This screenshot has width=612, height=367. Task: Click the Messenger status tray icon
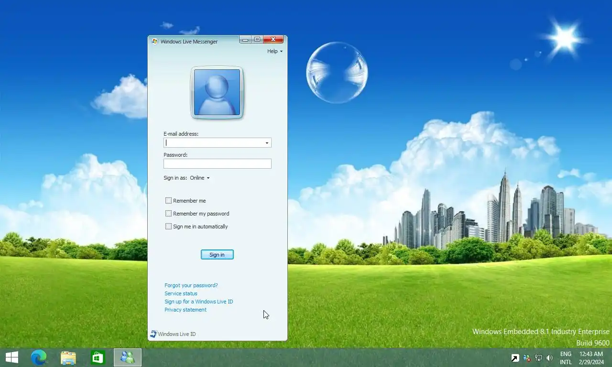pyautogui.click(x=527, y=358)
